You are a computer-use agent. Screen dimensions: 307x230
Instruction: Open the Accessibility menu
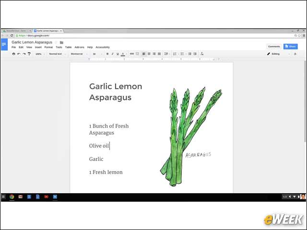click(x=103, y=47)
